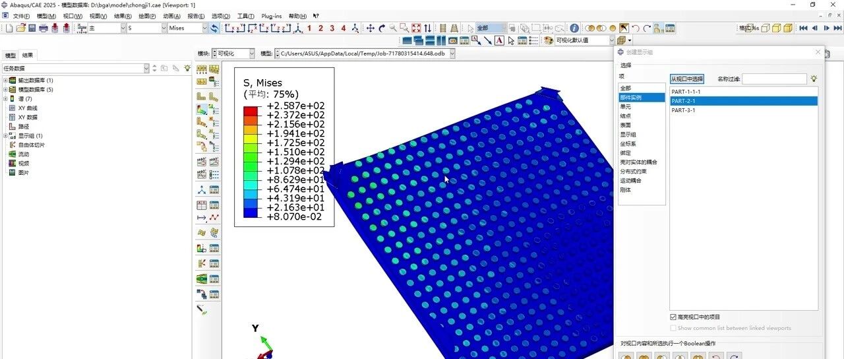Toggle 高亮视口中的项目 checkbox

(673, 317)
